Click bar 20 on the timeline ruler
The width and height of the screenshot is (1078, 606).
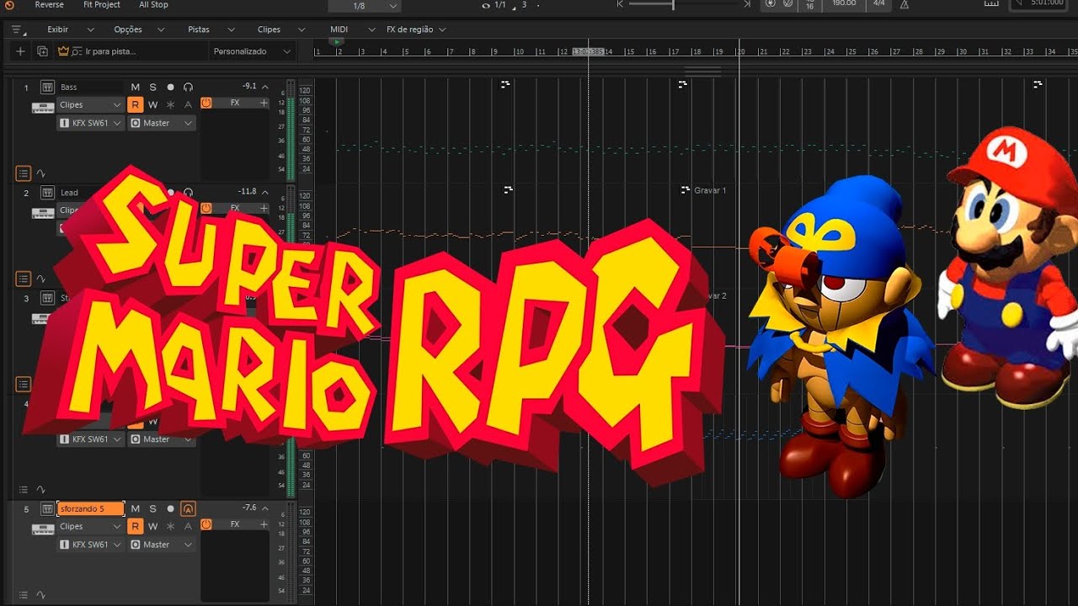(x=741, y=51)
